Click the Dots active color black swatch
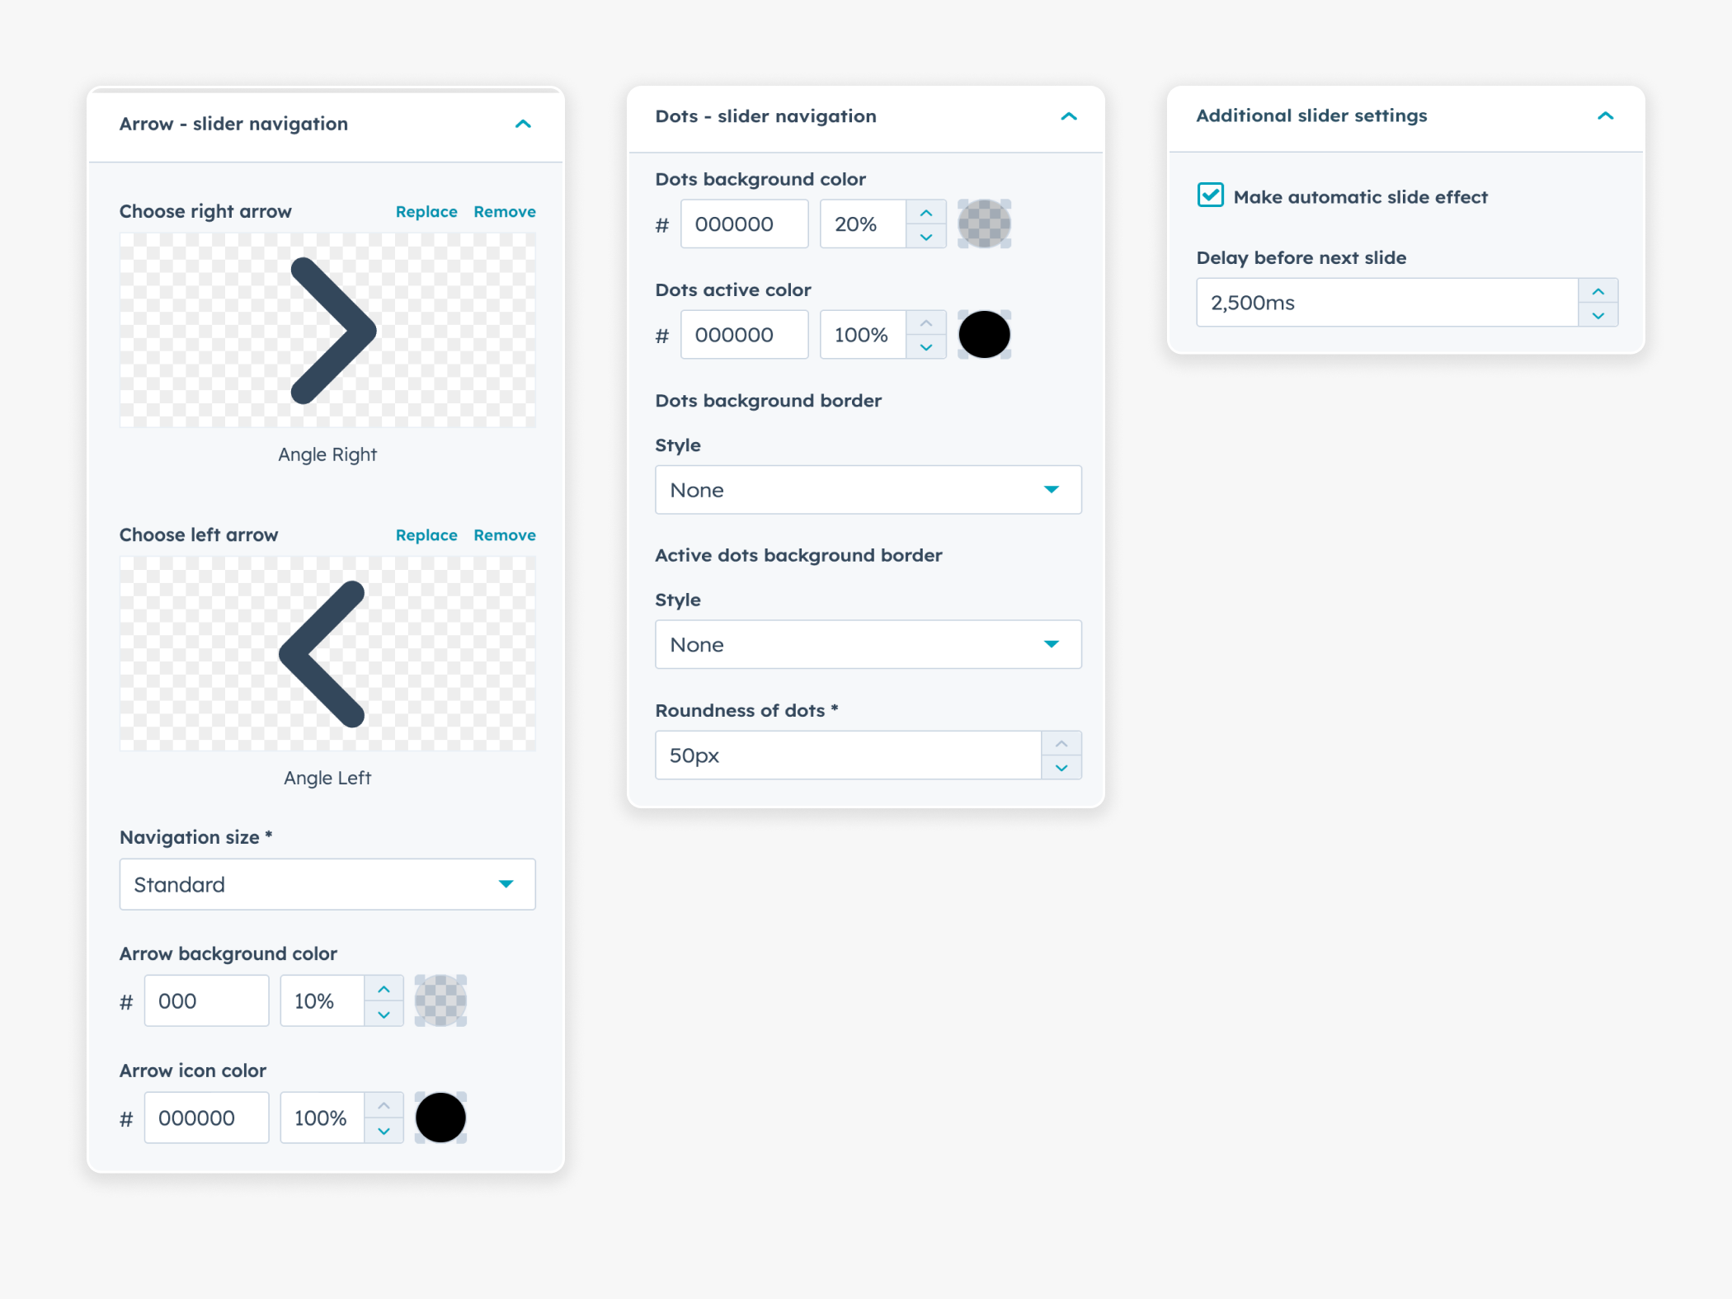The image size is (1732, 1299). click(984, 334)
